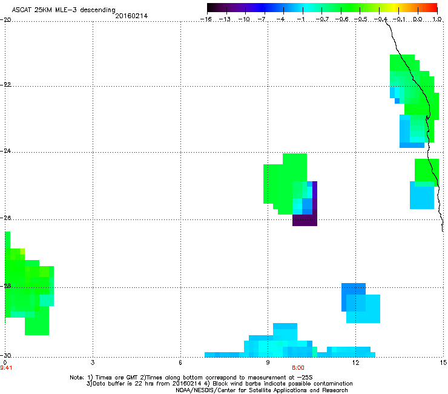Click the '3' longitude axis label
The image size is (448, 394).
pyautogui.click(x=93, y=362)
